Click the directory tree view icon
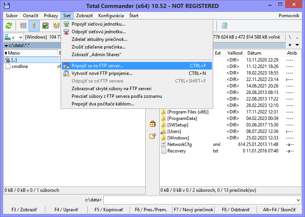Screen dimensions: 305x217 click(x=56, y=26)
